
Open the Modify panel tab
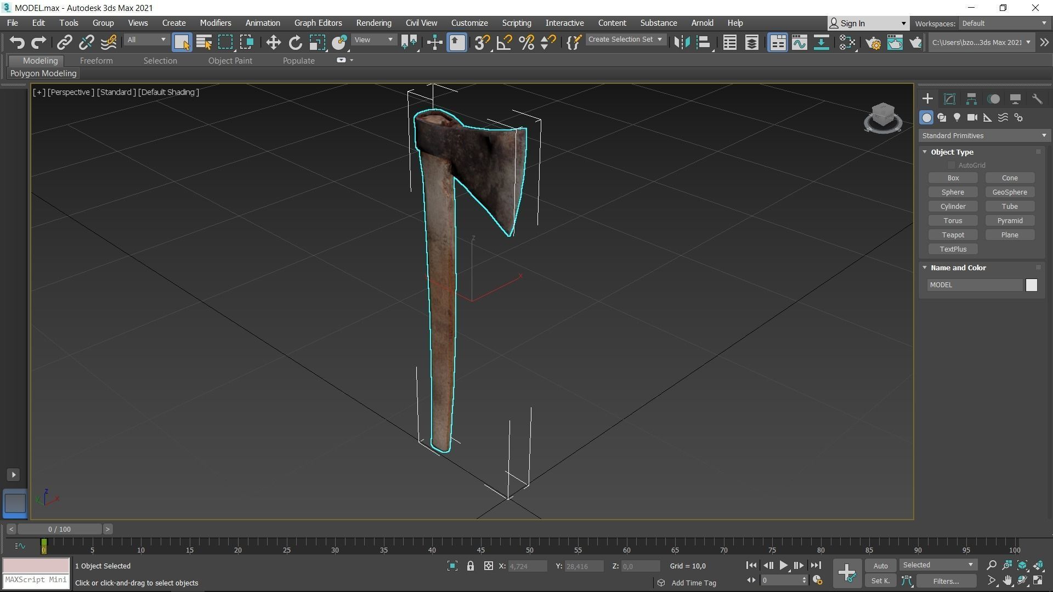point(949,99)
